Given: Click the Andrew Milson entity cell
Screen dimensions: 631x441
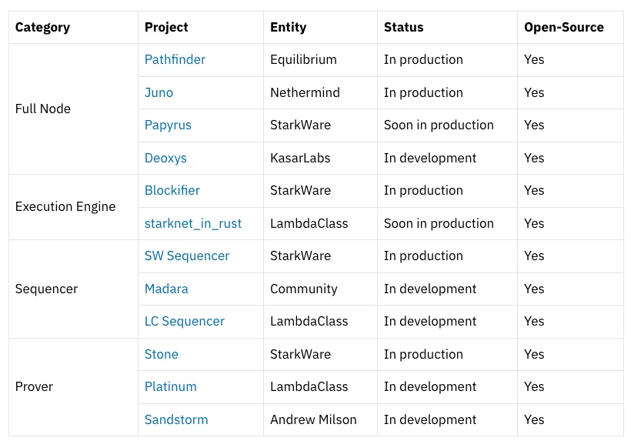Looking at the screenshot, I should pyautogui.click(x=313, y=419).
